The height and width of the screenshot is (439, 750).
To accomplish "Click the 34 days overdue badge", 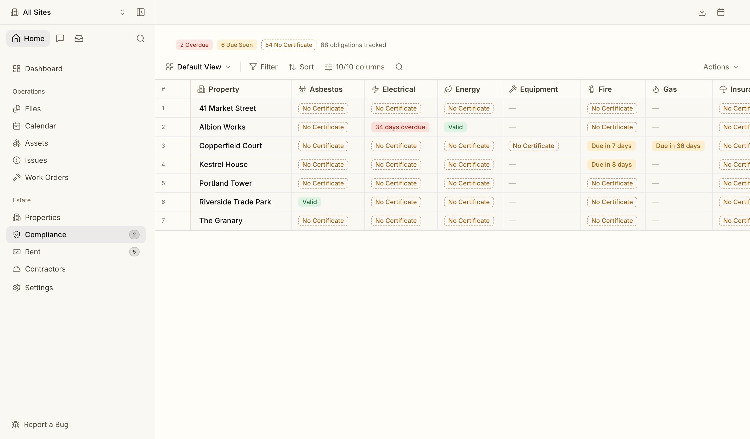I will coord(400,127).
